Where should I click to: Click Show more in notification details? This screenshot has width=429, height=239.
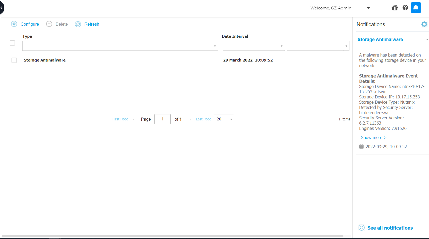click(x=374, y=137)
